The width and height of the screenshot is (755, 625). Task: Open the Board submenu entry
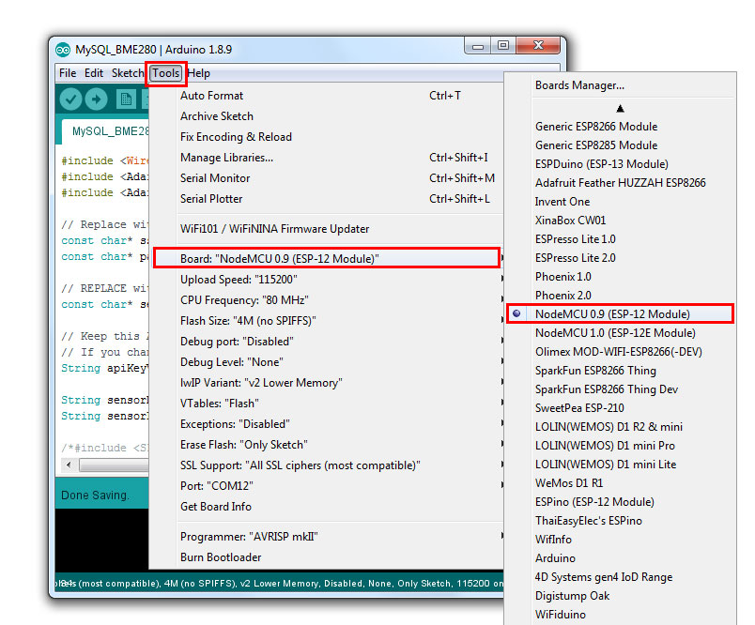(328, 258)
